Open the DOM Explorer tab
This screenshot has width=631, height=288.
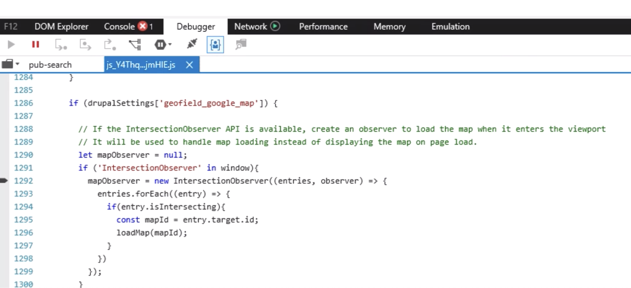pyautogui.click(x=61, y=27)
